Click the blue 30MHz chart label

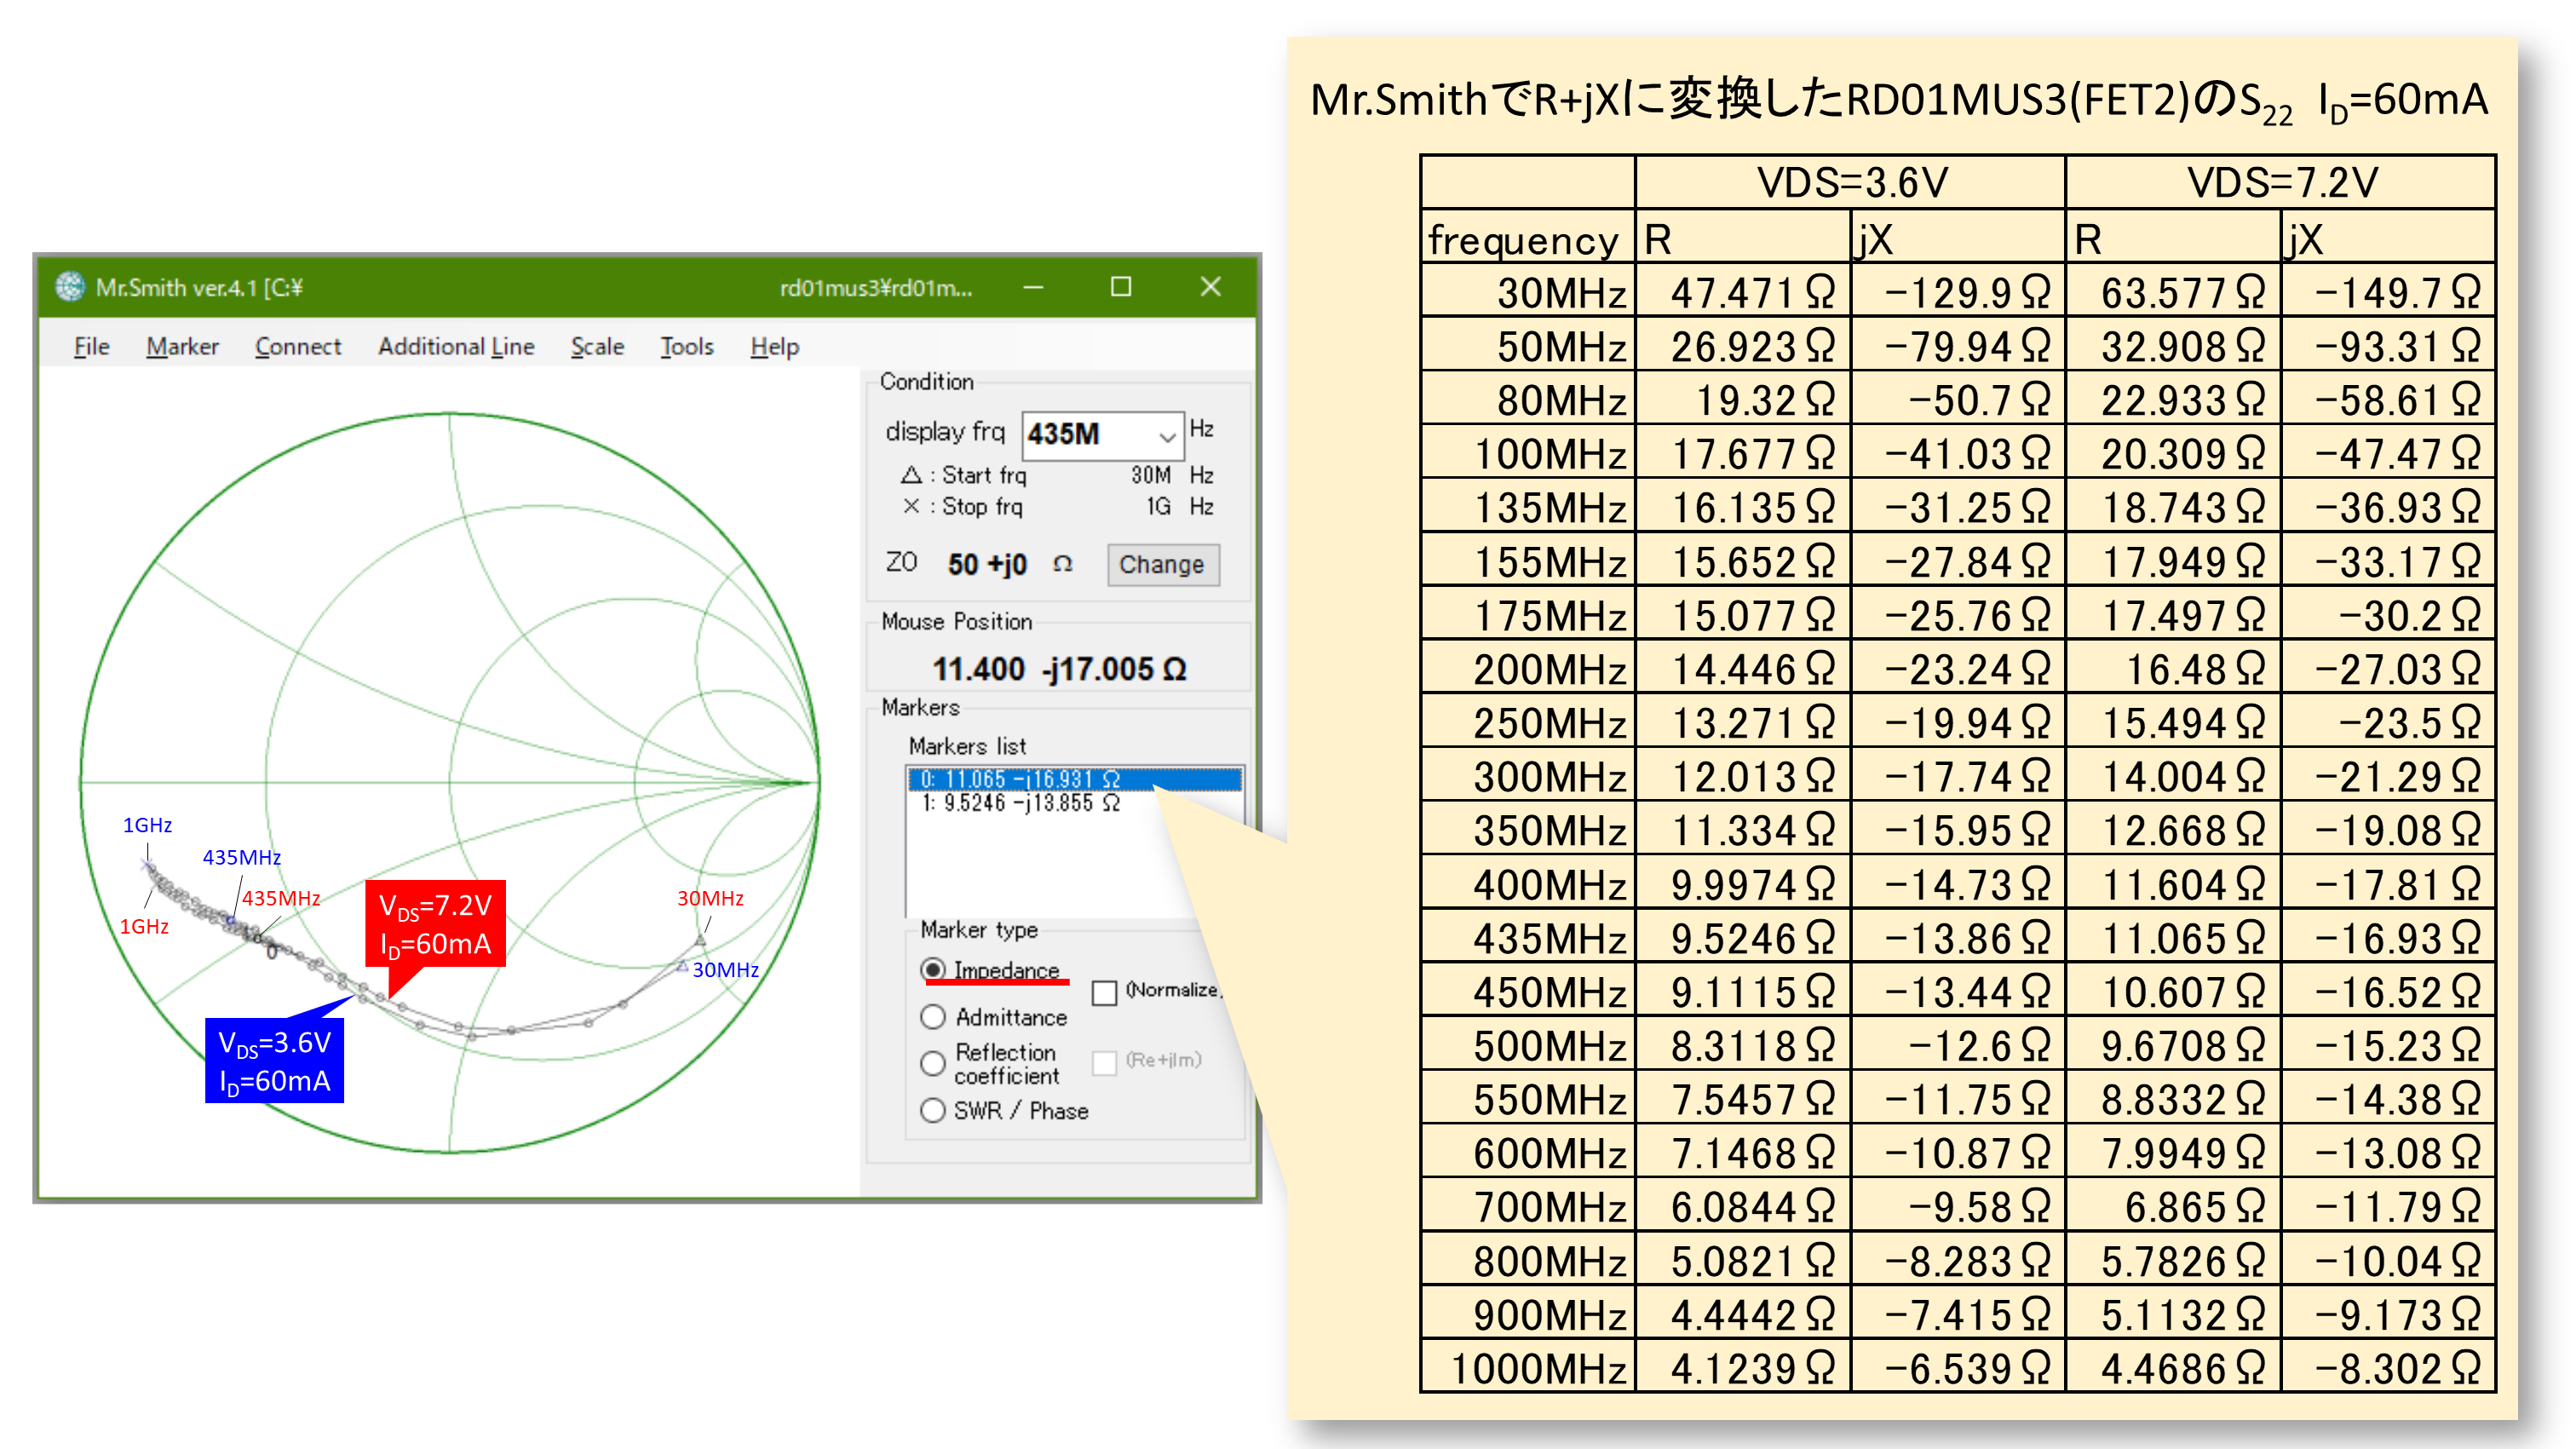point(725,969)
